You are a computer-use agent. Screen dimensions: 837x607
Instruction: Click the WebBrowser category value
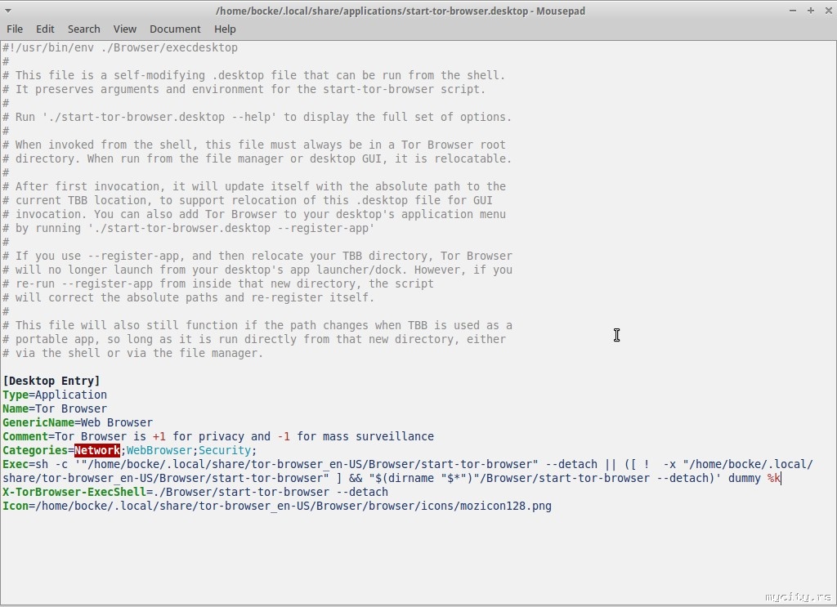(x=159, y=450)
